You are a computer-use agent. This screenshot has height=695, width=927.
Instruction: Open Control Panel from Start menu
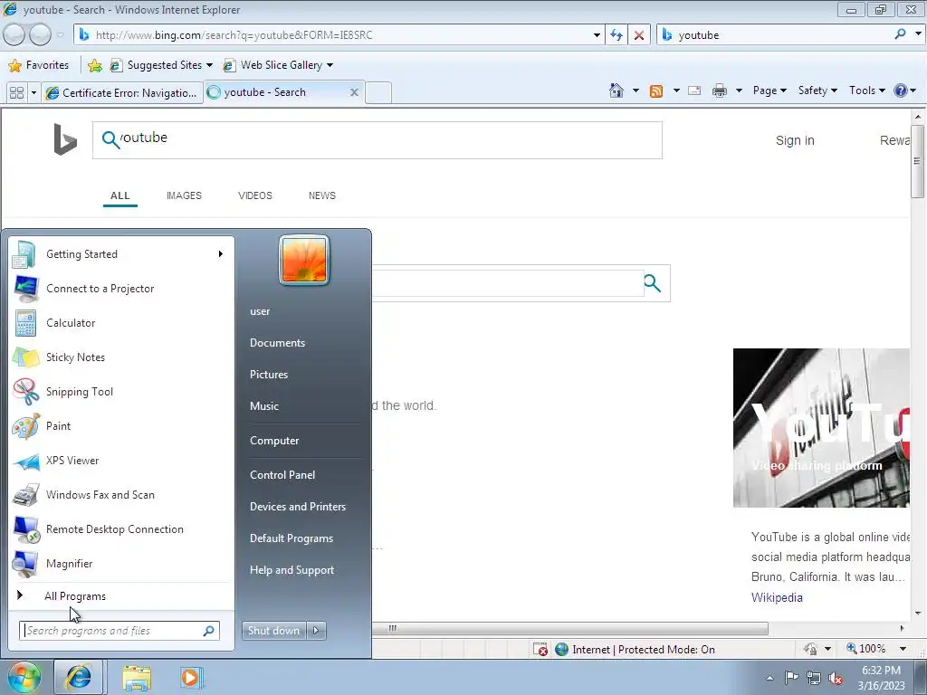(x=282, y=475)
